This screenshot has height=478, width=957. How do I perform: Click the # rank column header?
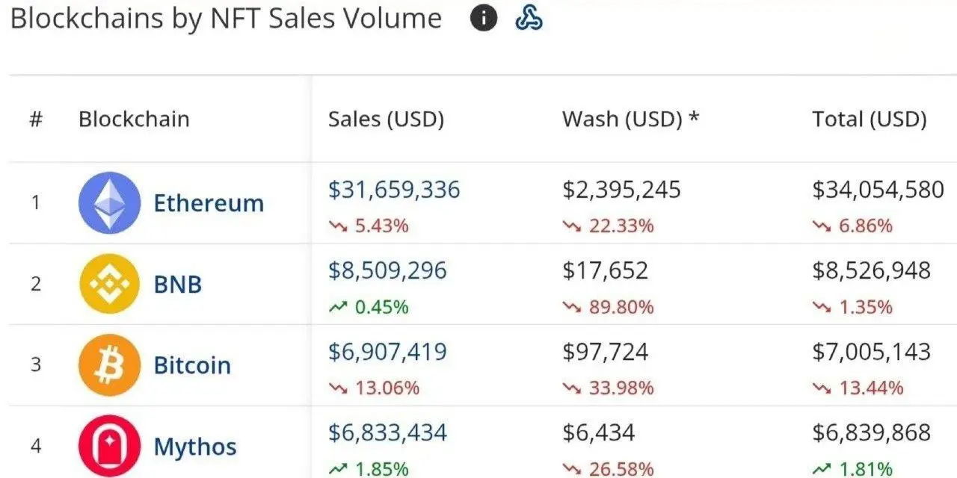tap(36, 119)
